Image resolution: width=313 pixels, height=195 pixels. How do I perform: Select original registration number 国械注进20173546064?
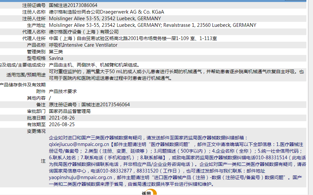point(105,105)
